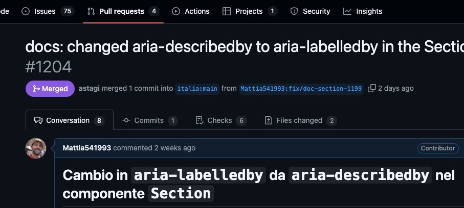Open astagi's user profile link

click(x=89, y=88)
